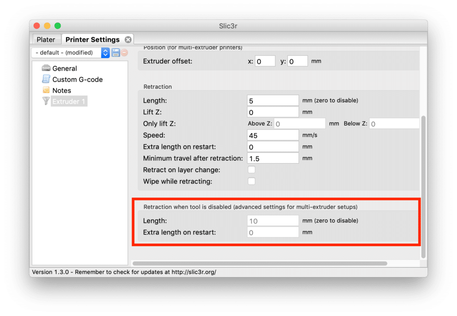Viewport: 457px width, 316px height.
Task: Click the delete preset red icon
Action: (x=125, y=53)
